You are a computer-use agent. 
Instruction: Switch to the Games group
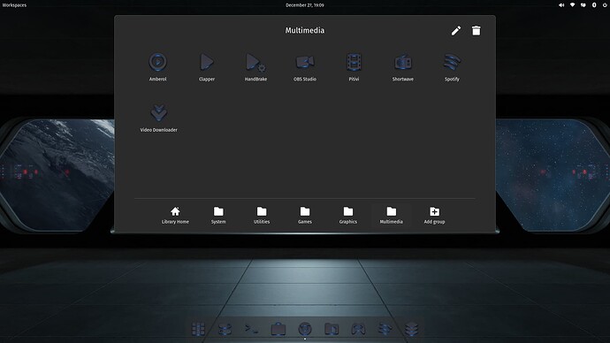[305, 215]
